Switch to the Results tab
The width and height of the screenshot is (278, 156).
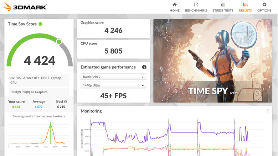tap(245, 7)
